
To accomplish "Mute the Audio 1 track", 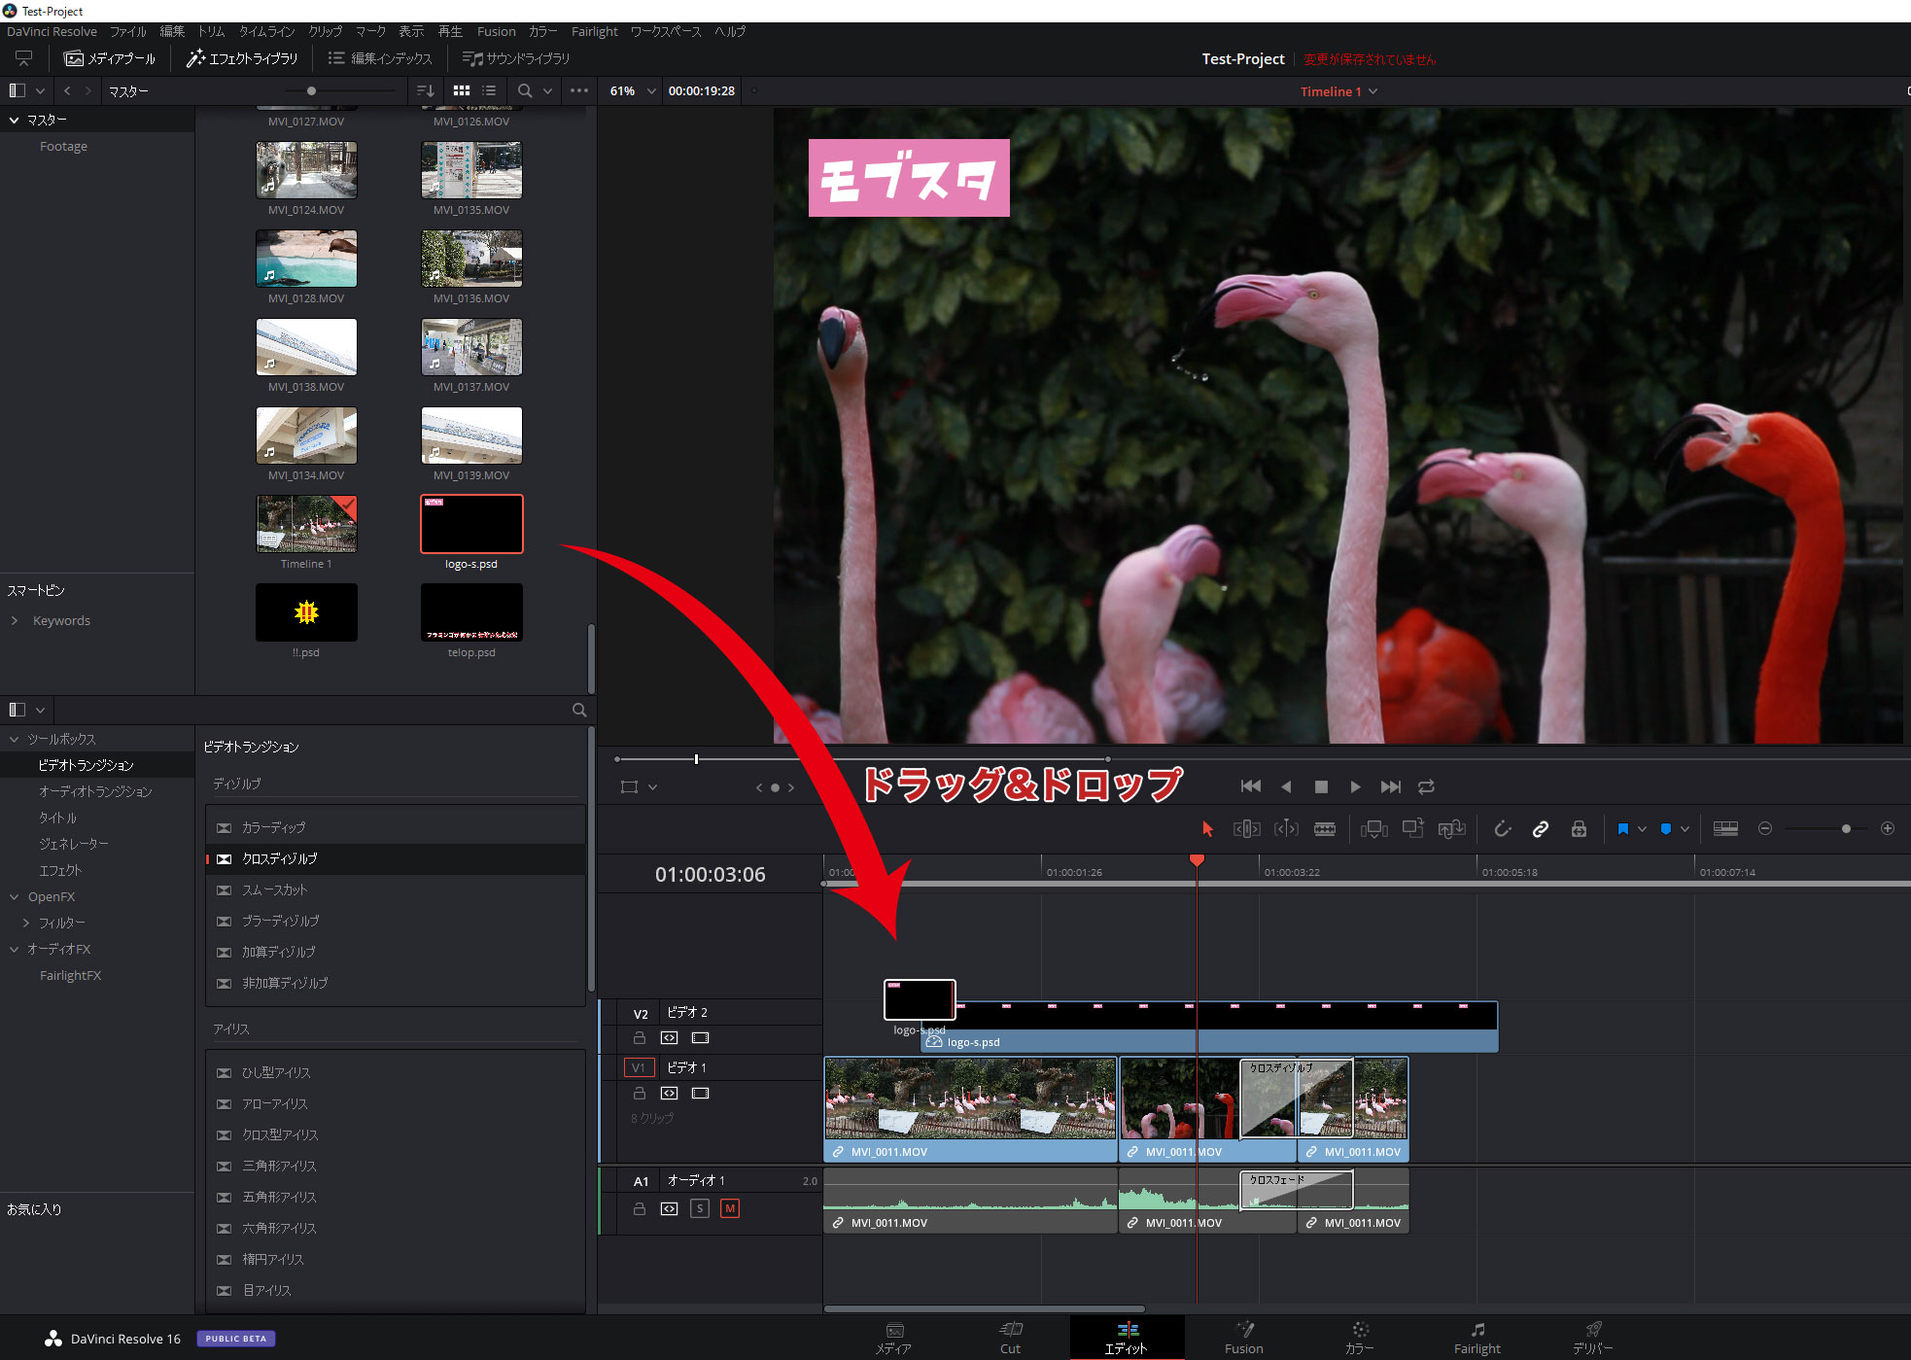I will click(x=730, y=1208).
